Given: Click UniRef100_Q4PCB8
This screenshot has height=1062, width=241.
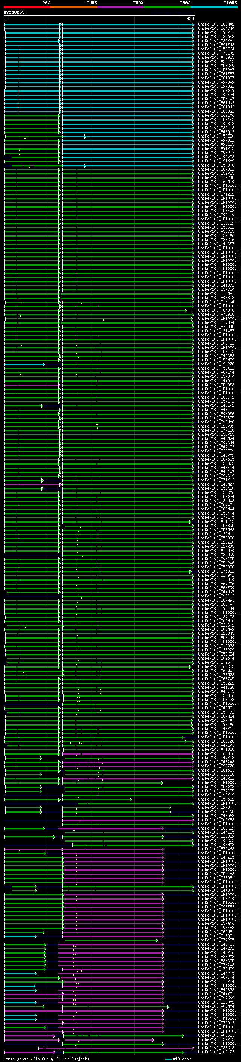Looking at the screenshot, I should [216, 356].
